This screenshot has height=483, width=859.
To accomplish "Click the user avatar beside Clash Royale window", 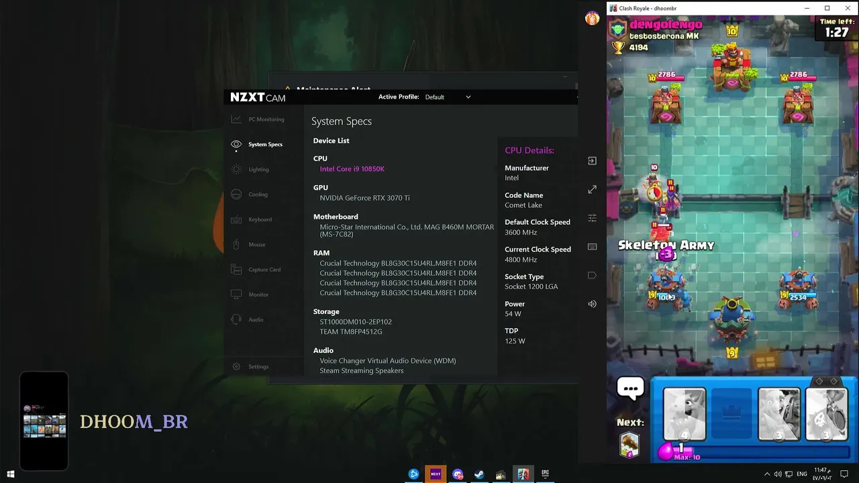I will pos(592,19).
